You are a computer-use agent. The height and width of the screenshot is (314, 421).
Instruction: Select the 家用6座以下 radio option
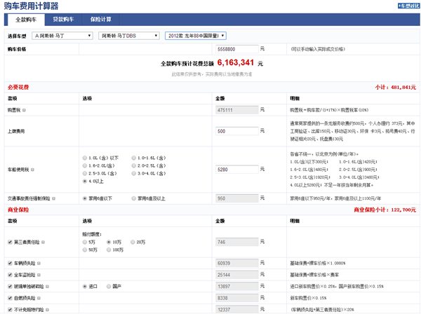85,198
